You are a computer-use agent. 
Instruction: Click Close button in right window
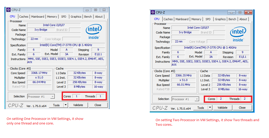[242, 108]
